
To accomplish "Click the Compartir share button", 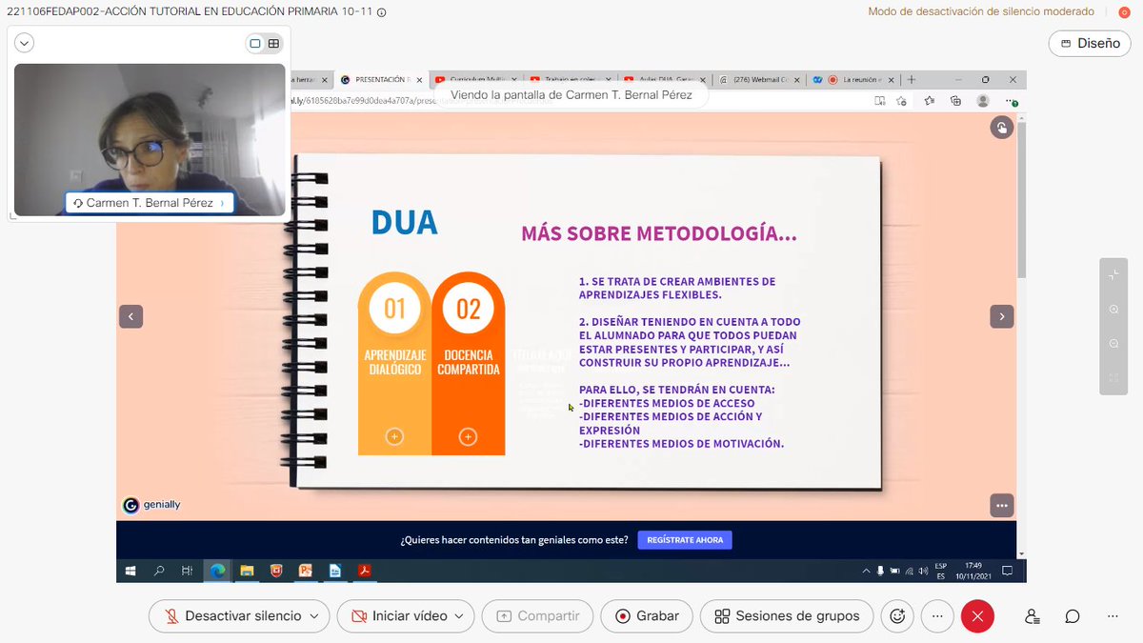I will [537, 616].
